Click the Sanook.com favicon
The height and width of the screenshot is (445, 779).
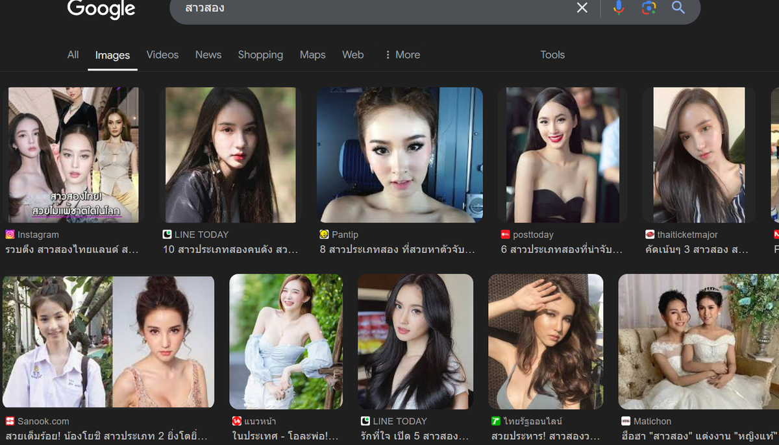[9, 420]
